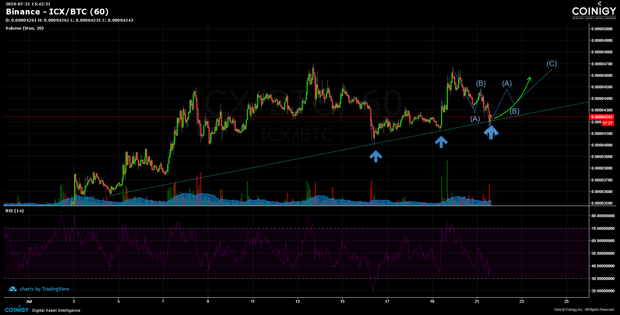Click the 0.00004500 price axis label
Viewport: 620px width, 315px height.
602,87
